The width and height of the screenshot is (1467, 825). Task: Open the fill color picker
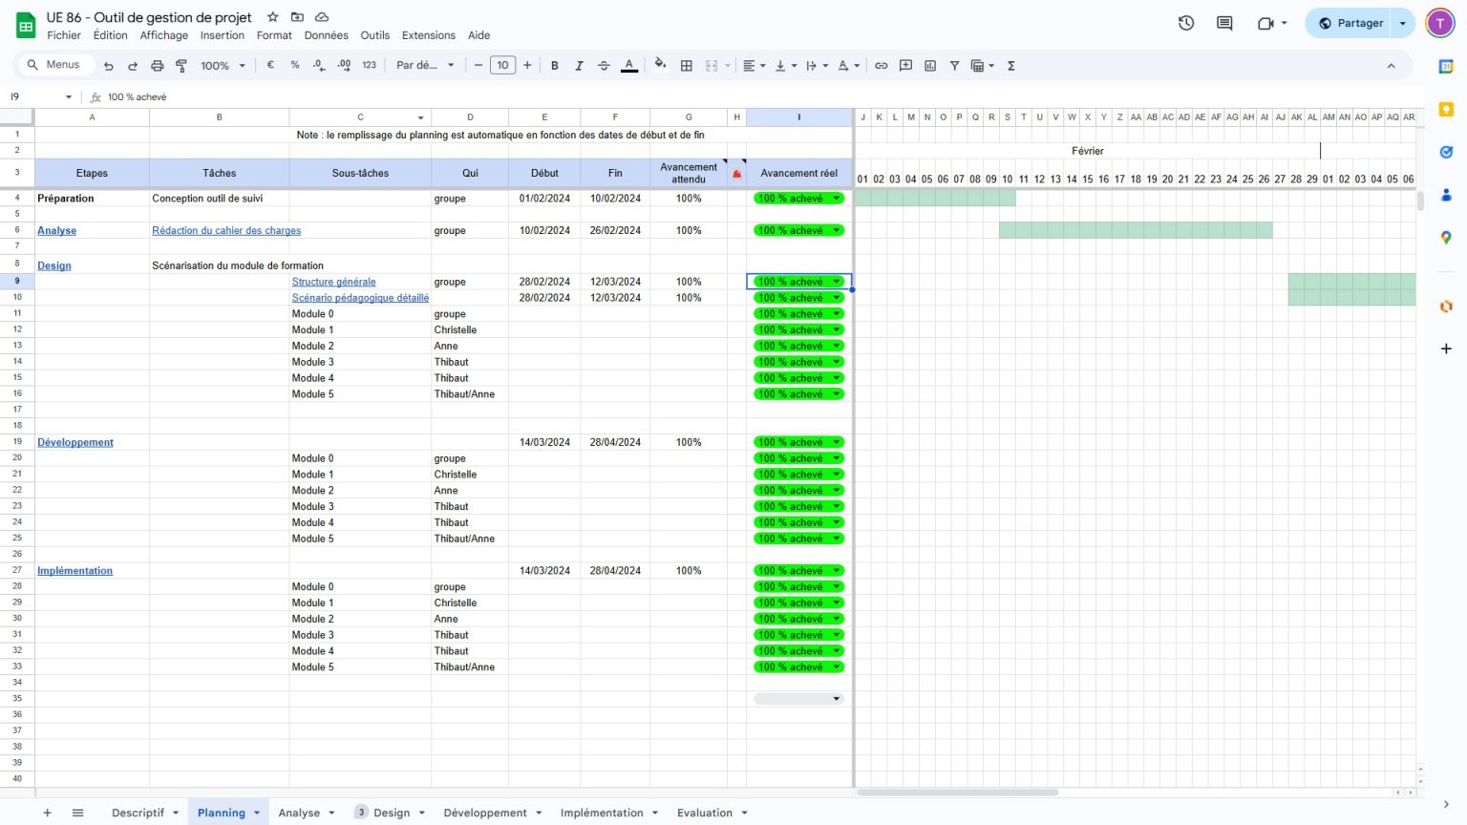659,66
